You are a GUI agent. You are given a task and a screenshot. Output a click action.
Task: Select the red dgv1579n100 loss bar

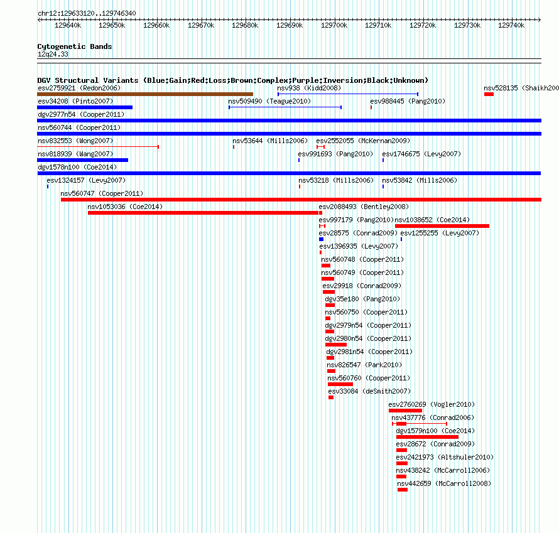pos(428,437)
